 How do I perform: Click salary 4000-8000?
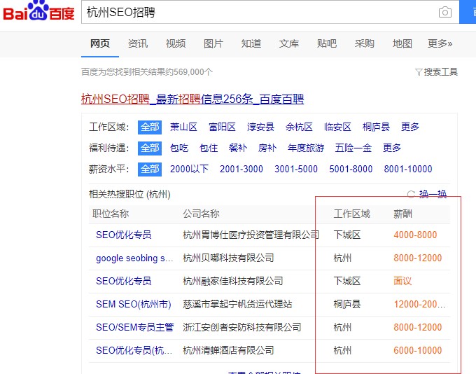pyautogui.click(x=415, y=235)
